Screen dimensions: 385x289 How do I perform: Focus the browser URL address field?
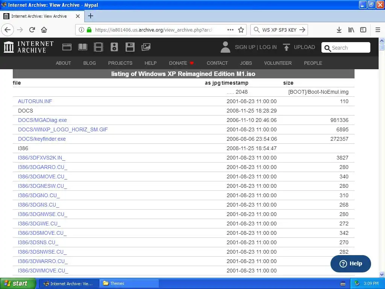pos(153,30)
